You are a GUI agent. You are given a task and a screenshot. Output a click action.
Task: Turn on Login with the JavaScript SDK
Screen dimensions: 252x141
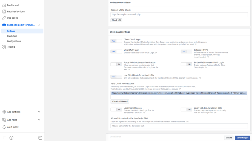[186, 110]
